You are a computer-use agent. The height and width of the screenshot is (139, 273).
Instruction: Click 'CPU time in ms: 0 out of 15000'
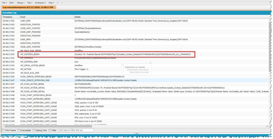(88, 121)
